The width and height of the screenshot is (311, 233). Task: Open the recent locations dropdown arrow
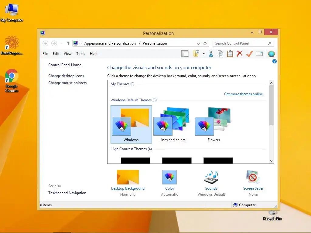62,43
